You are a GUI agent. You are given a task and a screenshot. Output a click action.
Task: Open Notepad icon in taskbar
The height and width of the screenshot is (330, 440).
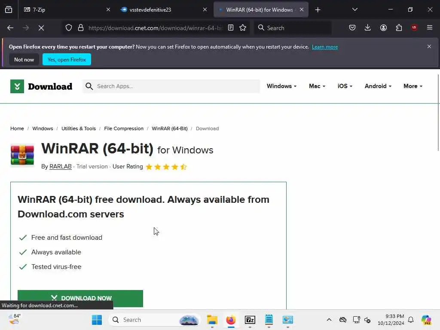coord(269,320)
